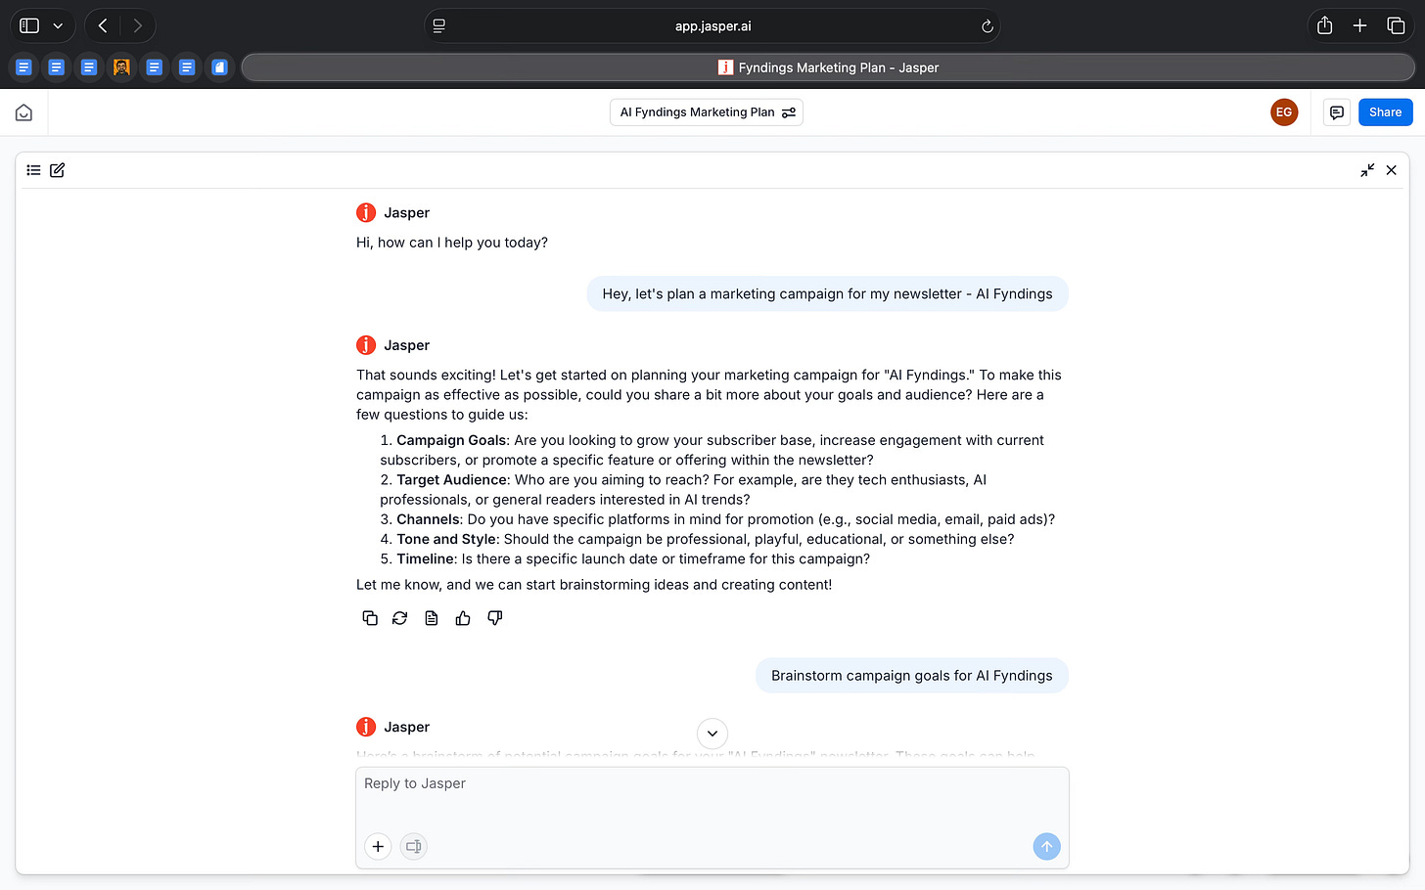Screen dimensions: 1425x890
Task: Open a new Safari tab
Action: point(1359,26)
